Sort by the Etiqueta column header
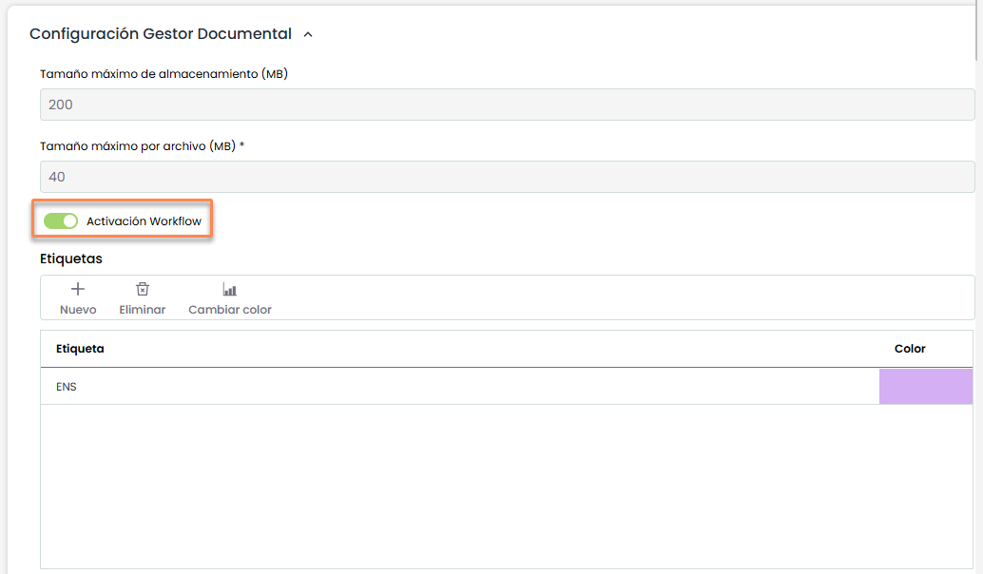 pos(81,349)
